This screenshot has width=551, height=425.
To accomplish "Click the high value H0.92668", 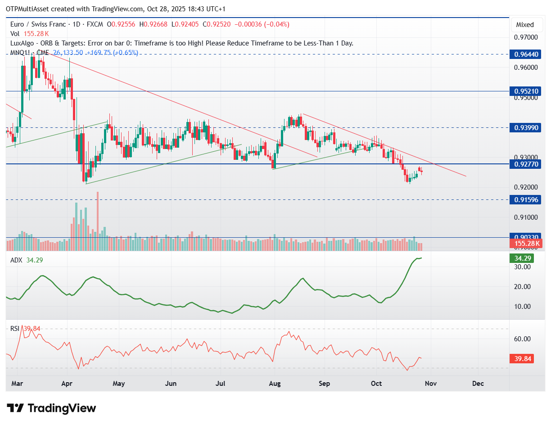I will 153,24.
